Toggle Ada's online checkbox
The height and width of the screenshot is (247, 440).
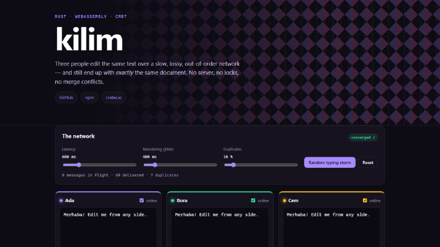click(x=141, y=200)
